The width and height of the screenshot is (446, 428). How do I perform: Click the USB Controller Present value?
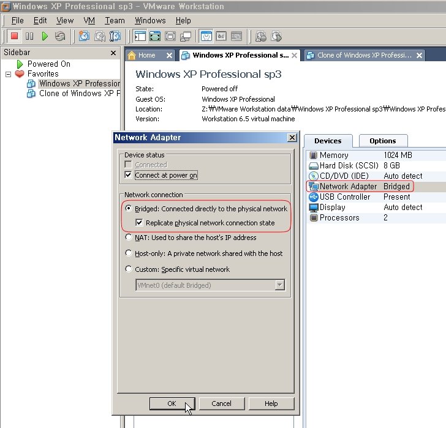[x=397, y=197]
